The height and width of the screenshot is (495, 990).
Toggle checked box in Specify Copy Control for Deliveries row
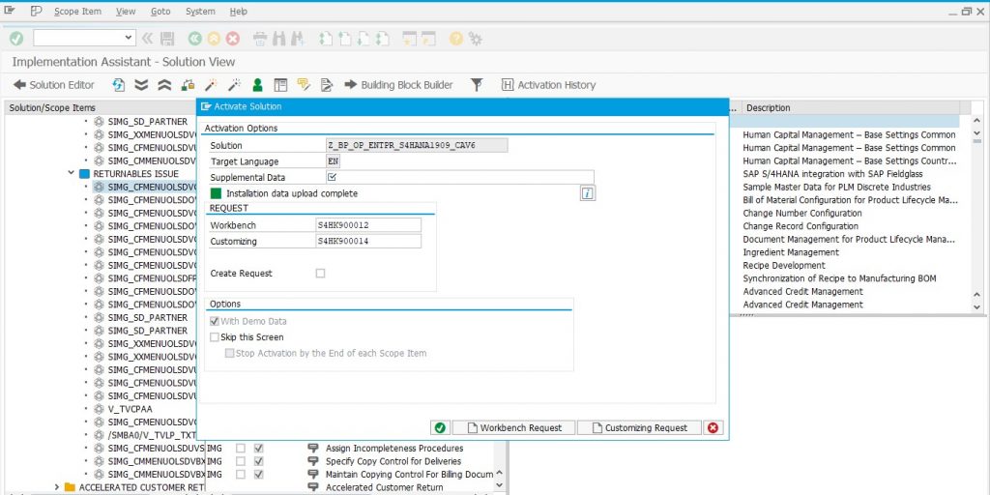tap(258, 461)
